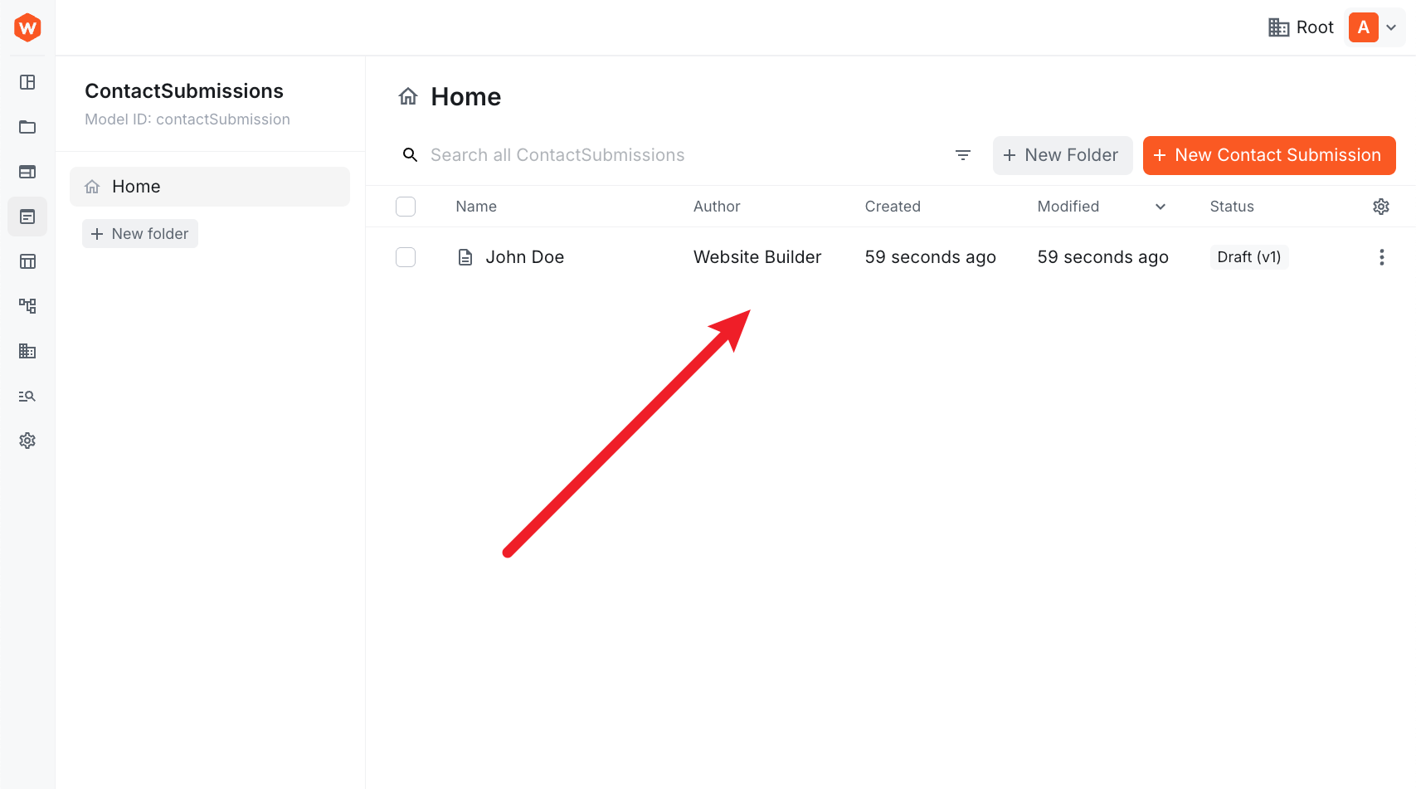Open the Audit Logs search icon

tap(27, 396)
